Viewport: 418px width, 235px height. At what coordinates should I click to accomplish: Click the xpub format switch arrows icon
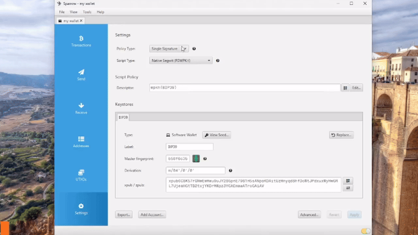347,188
